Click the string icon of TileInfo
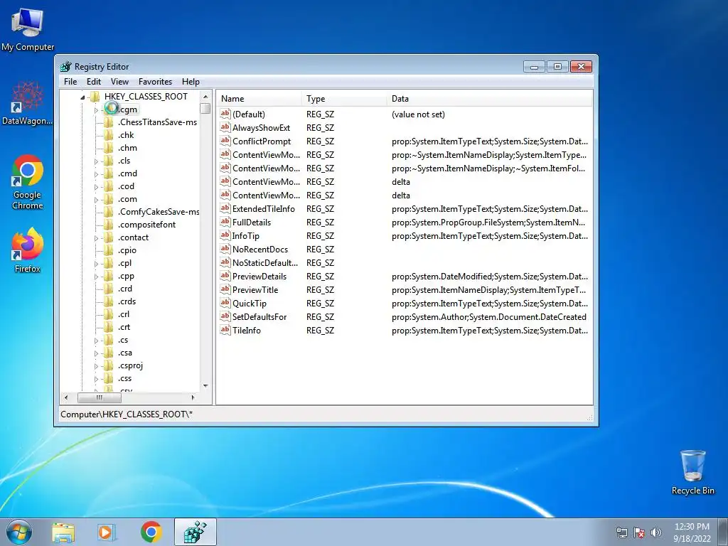This screenshot has width=728, height=546. (x=225, y=330)
